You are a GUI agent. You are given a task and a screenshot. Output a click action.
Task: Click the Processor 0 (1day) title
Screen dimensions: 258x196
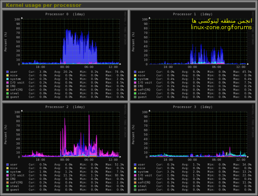65,14
